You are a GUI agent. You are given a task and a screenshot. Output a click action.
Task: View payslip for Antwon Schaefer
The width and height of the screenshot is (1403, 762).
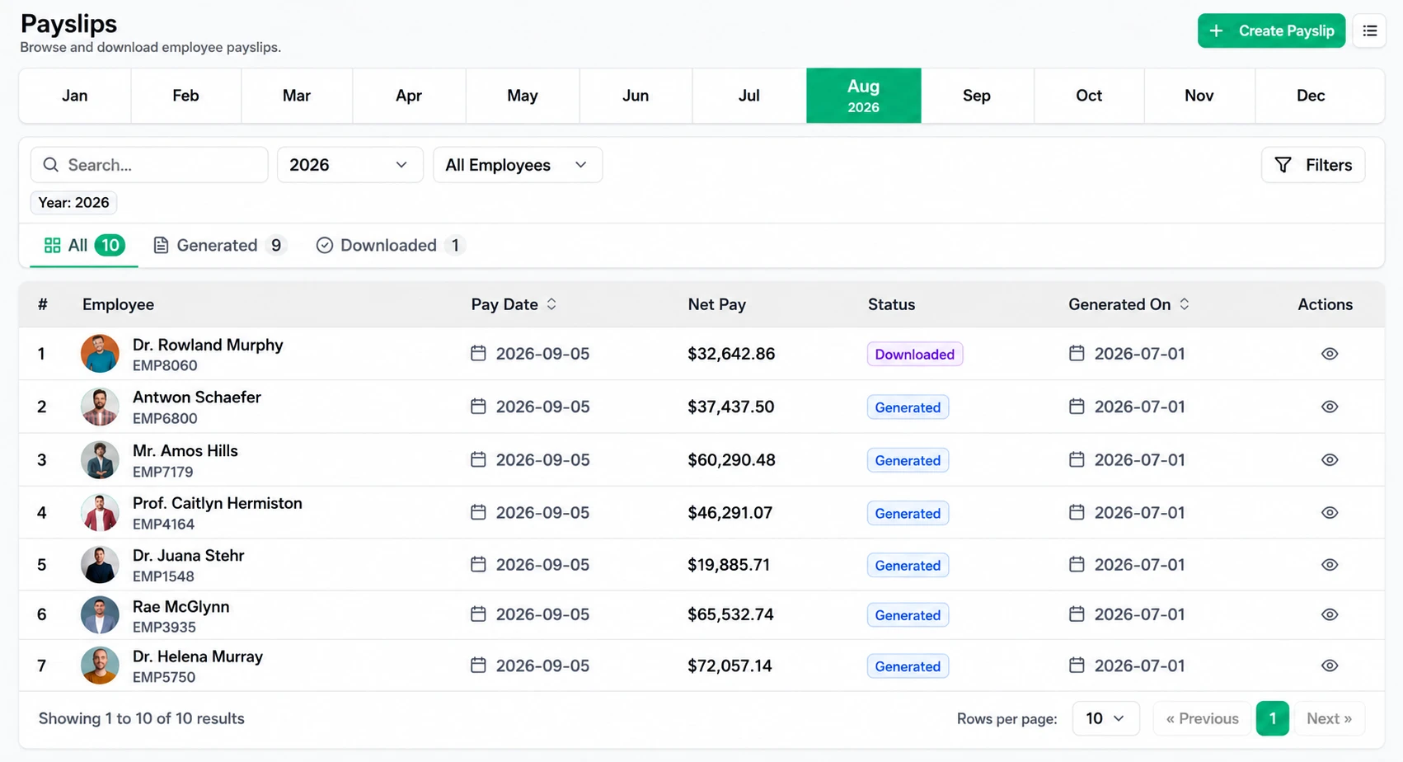1329,407
